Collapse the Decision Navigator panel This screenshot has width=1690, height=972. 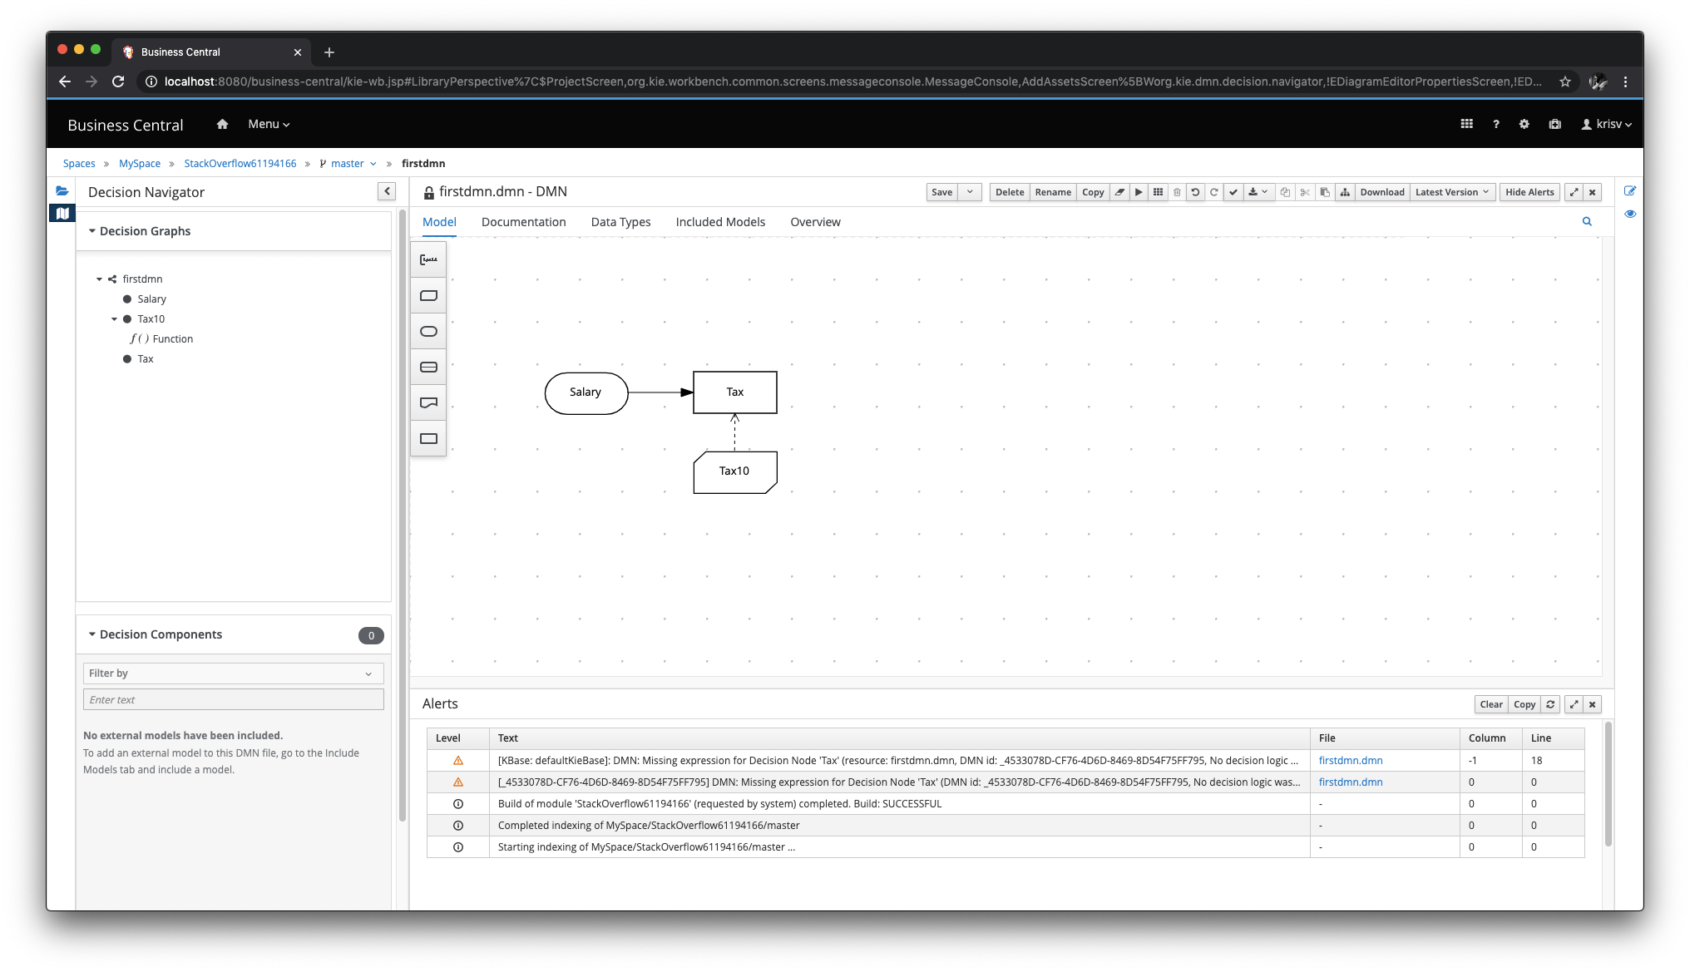click(387, 191)
